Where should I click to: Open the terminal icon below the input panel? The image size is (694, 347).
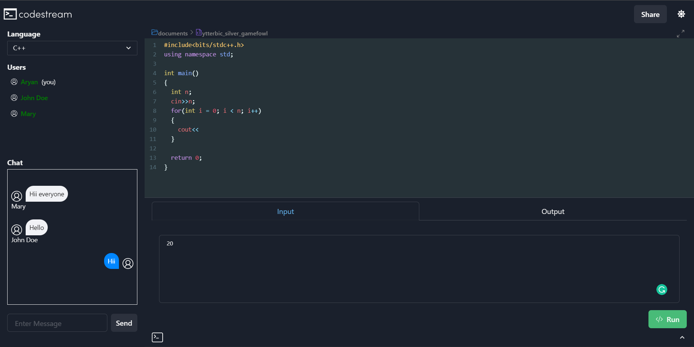coord(157,337)
